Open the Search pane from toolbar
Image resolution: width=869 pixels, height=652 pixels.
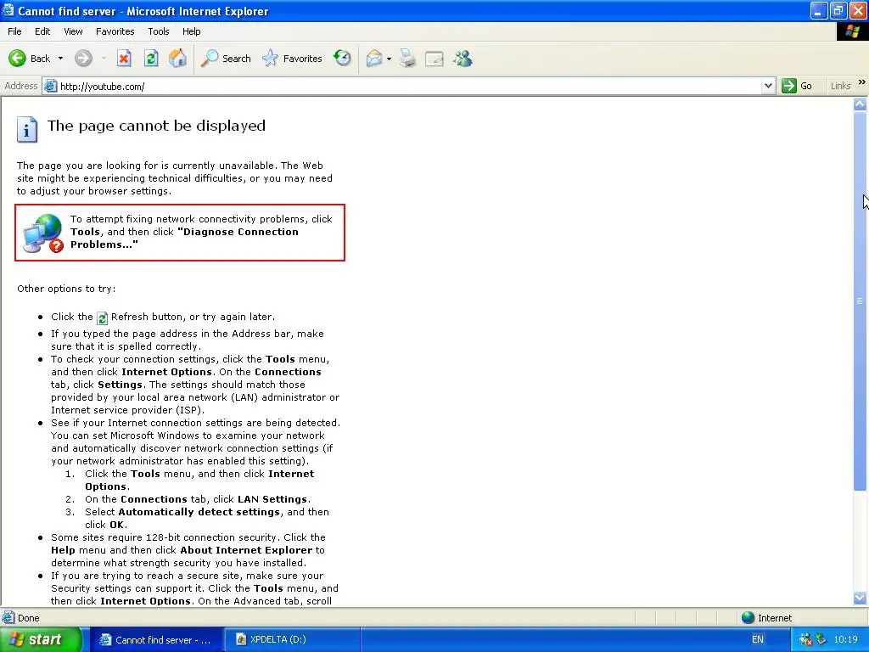point(226,59)
